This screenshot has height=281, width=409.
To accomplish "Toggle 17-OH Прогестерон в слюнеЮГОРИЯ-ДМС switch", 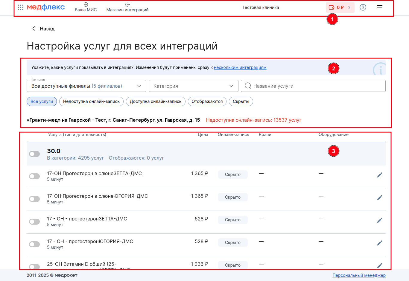I will [x=34, y=199].
